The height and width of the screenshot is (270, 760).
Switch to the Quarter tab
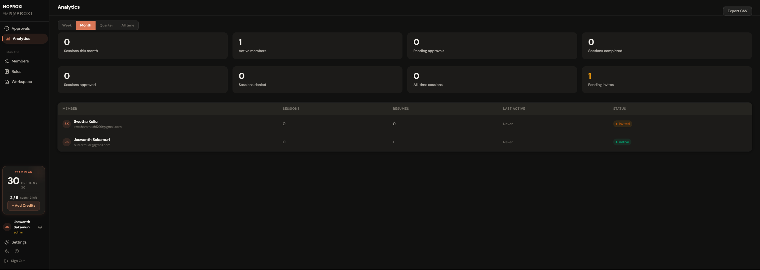tap(106, 25)
